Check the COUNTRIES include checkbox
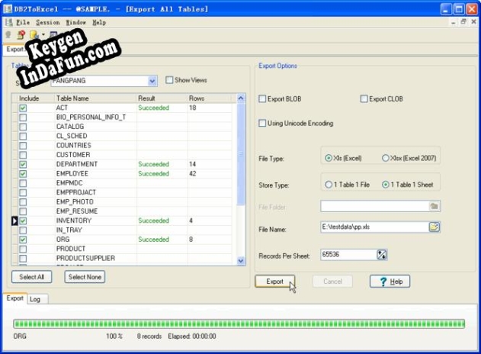The image size is (481, 354). [x=23, y=146]
